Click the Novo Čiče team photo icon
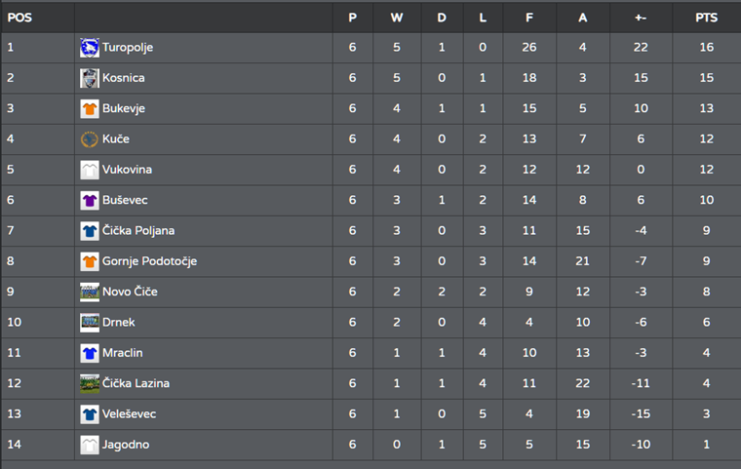 point(90,293)
